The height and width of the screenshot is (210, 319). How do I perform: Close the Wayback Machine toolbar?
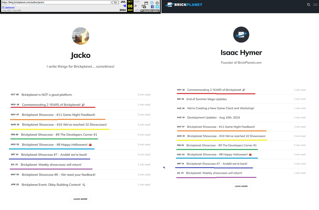tap(157, 3)
